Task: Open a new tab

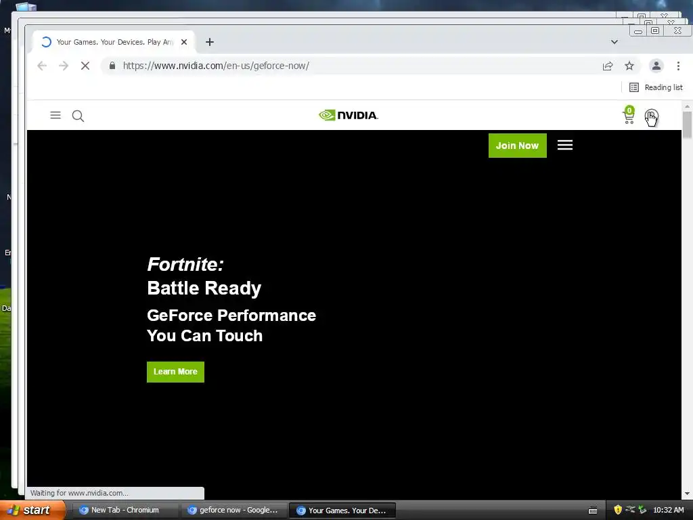Action: click(210, 42)
